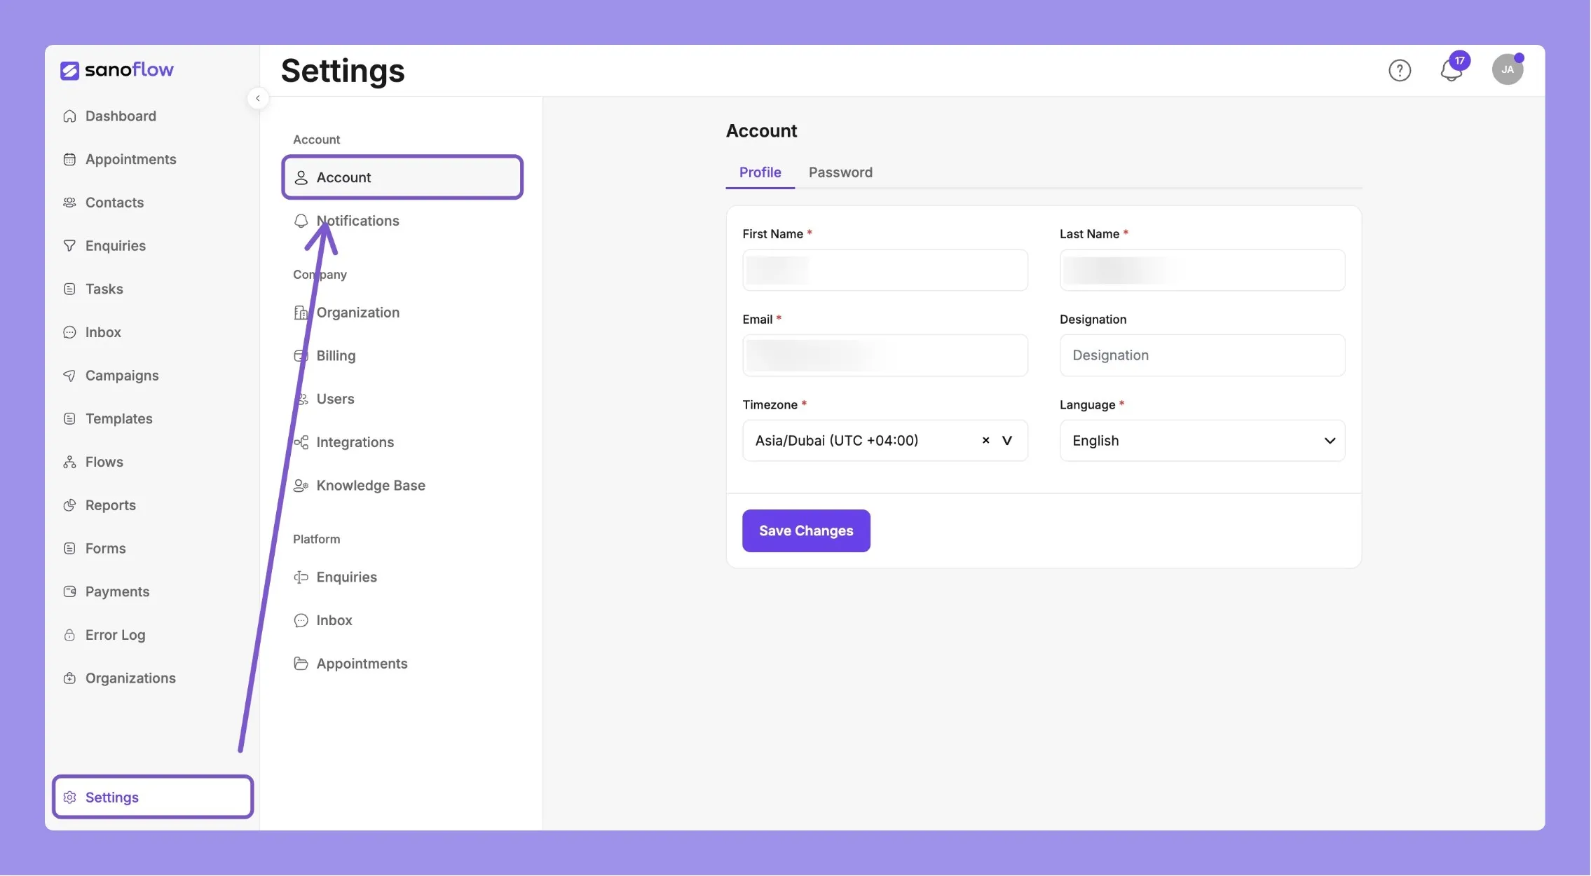
Task: Open Error Log lock icon
Action: [x=69, y=635]
